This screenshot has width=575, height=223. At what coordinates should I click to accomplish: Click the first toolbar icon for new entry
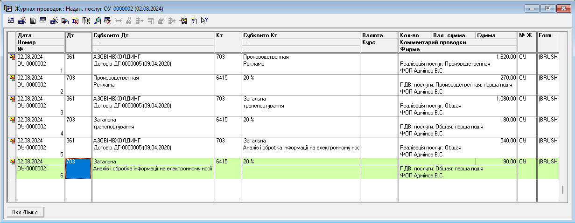click(11, 20)
